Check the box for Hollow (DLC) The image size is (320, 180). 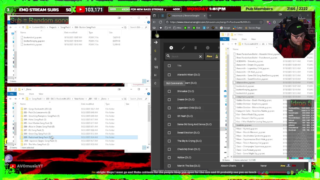169,157
